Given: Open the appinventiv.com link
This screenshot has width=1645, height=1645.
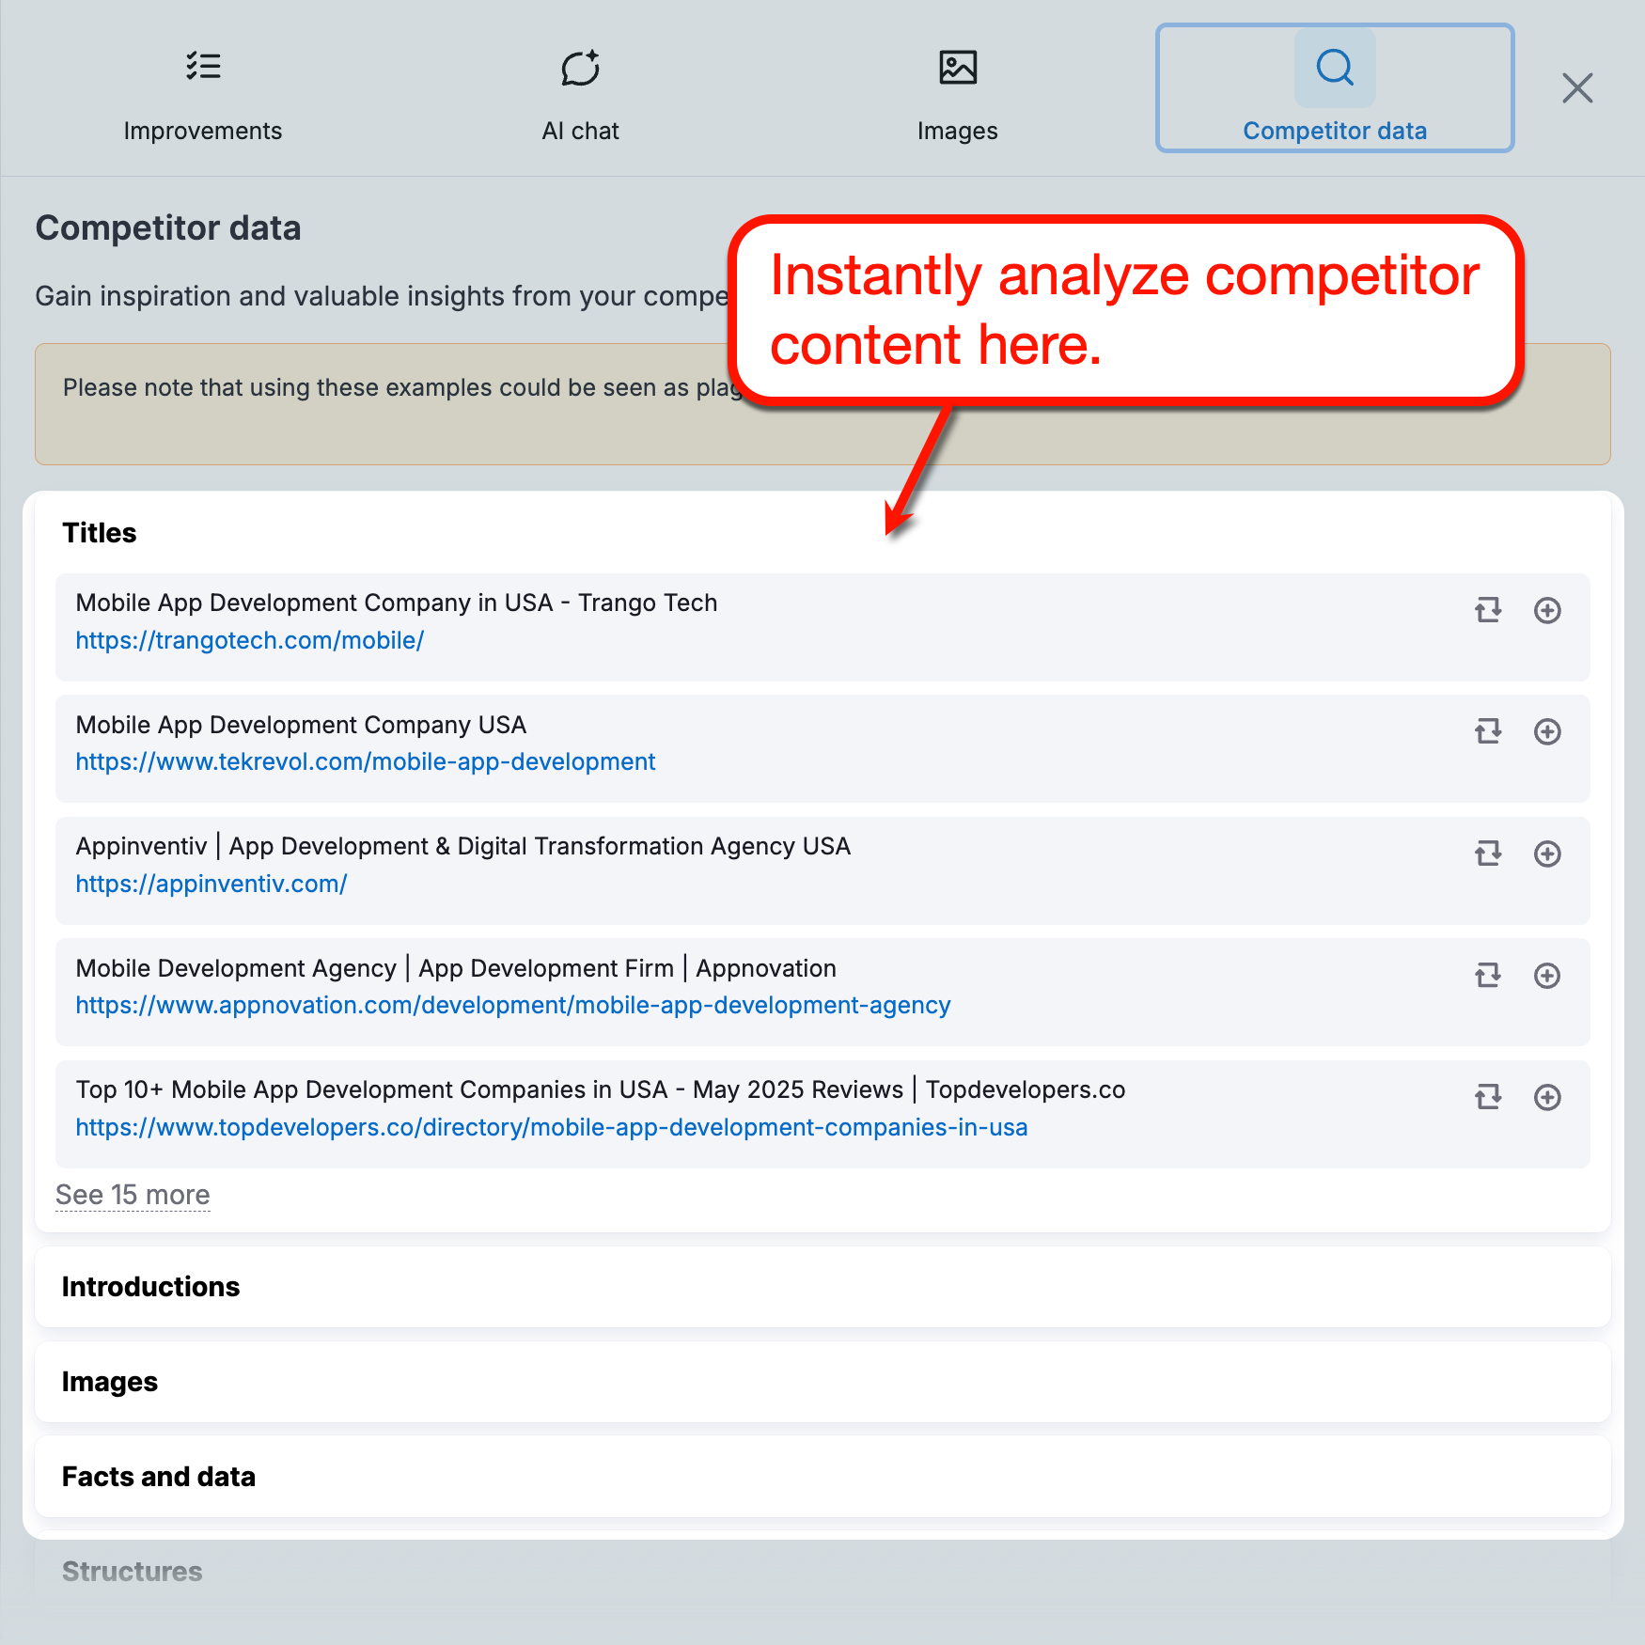Looking at the screenshot, I should tap(211, 884).
